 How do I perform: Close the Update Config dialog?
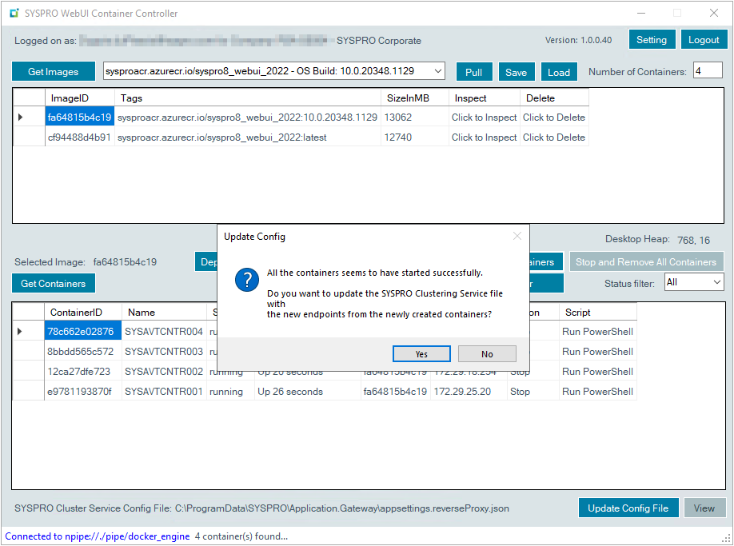click(517, 237)
